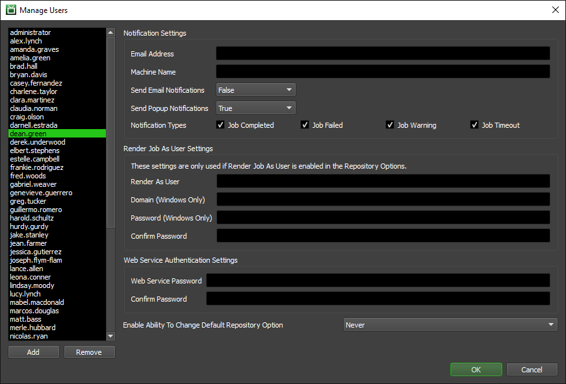The height and width of the screenshot is (384, 566).
Task: Select user elbert.stephens
Action: tap(57, 150)
